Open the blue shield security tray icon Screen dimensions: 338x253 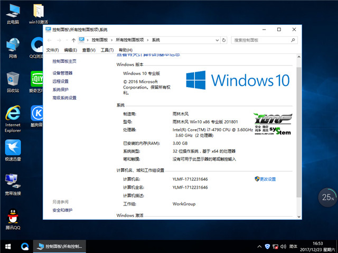coord(267,247)
